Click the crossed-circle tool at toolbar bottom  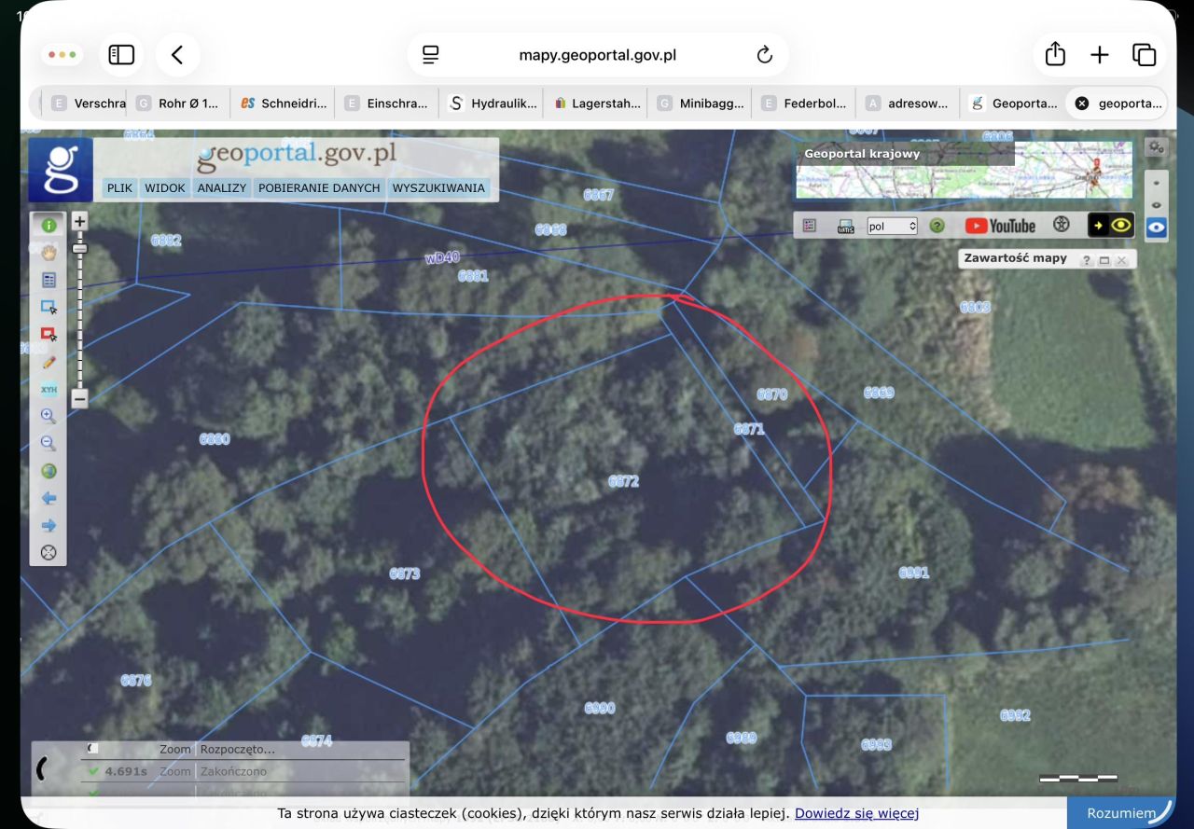coord(49,553)
